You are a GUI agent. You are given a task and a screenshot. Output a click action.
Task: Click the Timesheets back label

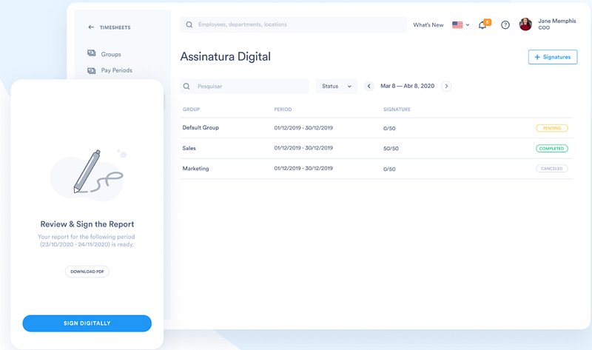115,27
